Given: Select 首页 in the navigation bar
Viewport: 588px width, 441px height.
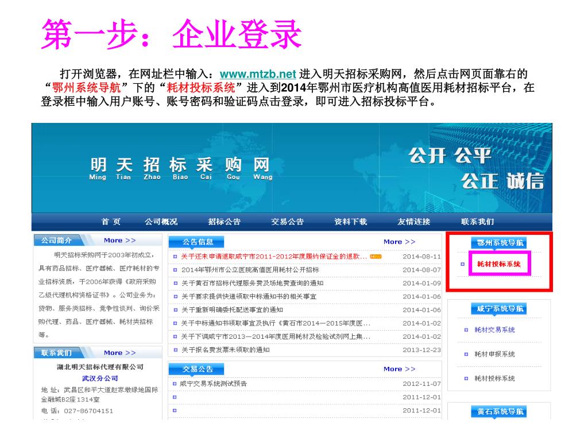Looking at the screenshot, I should point(111,222).
